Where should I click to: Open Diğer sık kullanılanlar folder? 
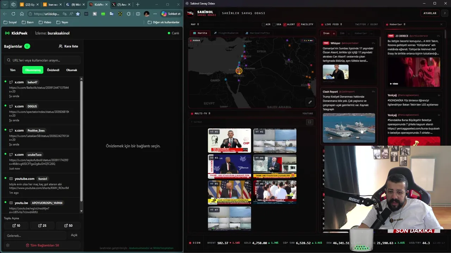point(163,22)
